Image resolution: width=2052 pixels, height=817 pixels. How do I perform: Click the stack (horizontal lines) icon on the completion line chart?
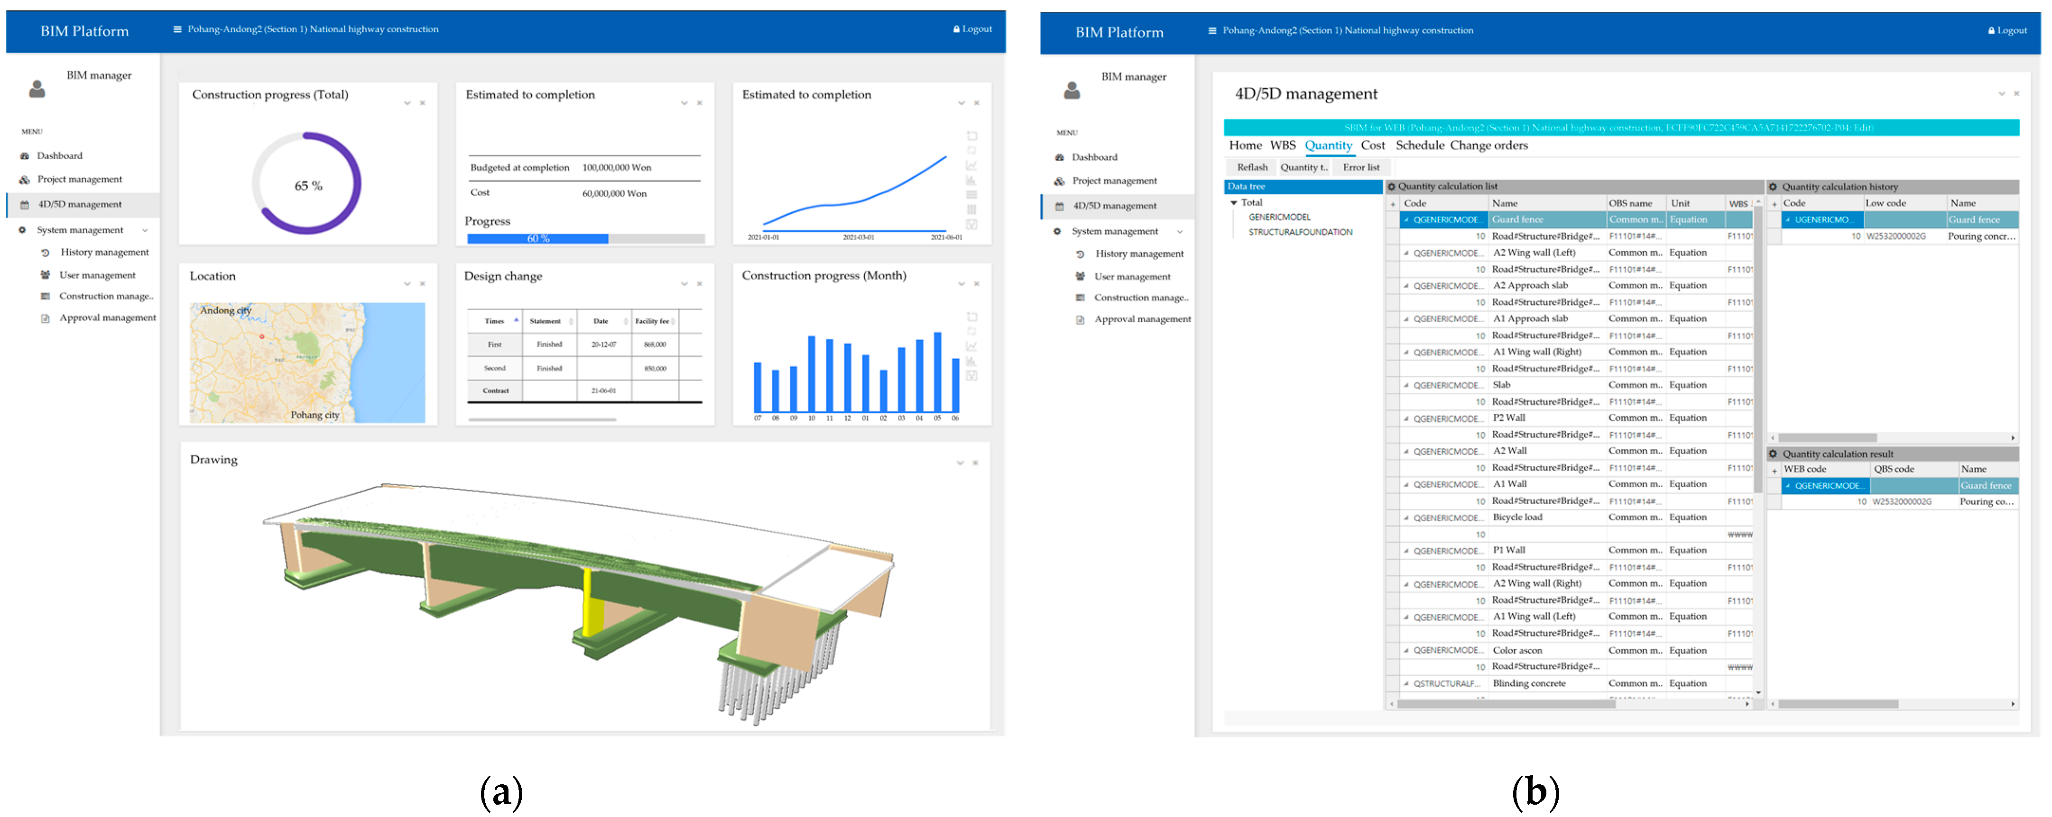tap(971, 195)
